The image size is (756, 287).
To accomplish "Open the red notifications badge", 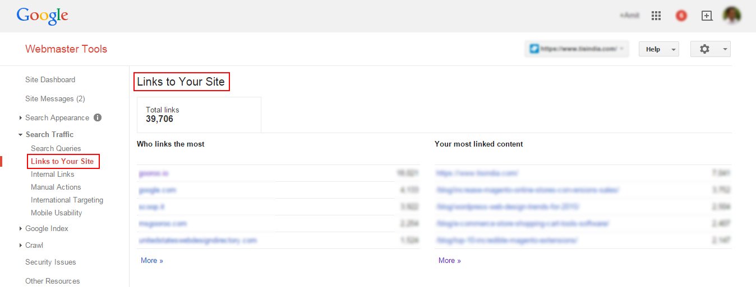I will [681, 16].
